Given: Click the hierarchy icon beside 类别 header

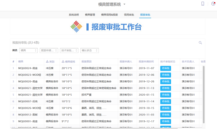Looking at the screenshot, I should pos(47,62).
